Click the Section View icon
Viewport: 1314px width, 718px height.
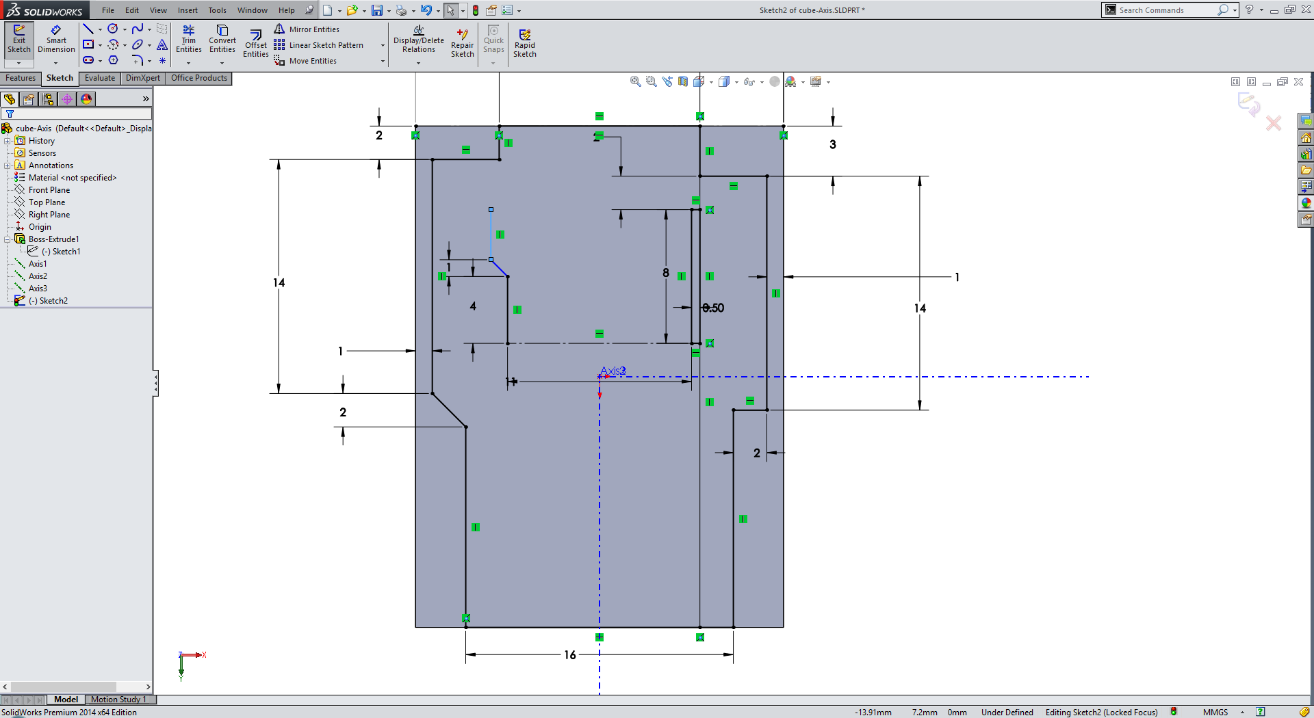pos(683,81)
